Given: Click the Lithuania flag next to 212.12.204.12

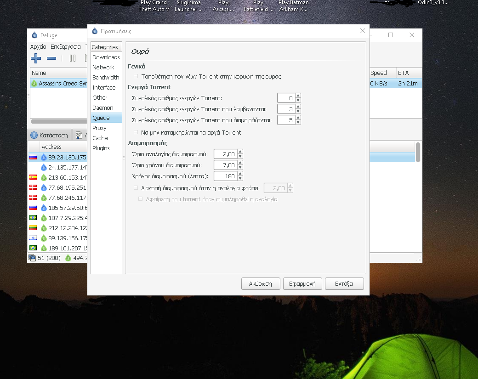Looking at the screenshot, I should coord(33,228).
